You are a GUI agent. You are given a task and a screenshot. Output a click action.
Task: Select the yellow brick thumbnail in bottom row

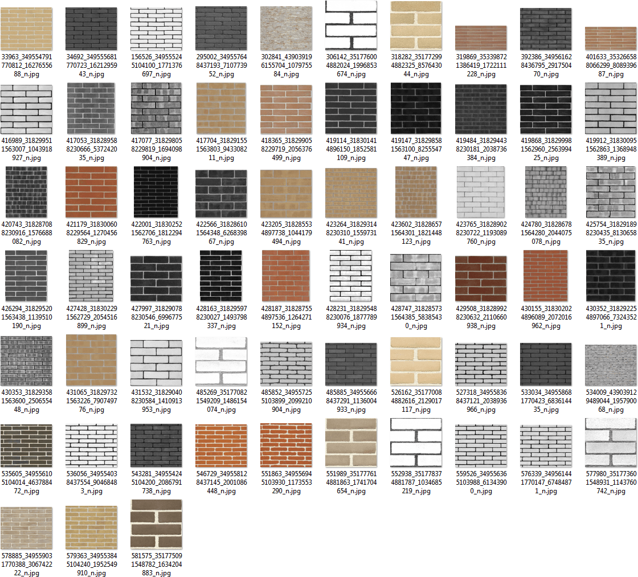tap(91, 530)
